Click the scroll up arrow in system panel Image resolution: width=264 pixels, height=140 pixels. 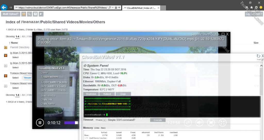[x=261, y=66]
